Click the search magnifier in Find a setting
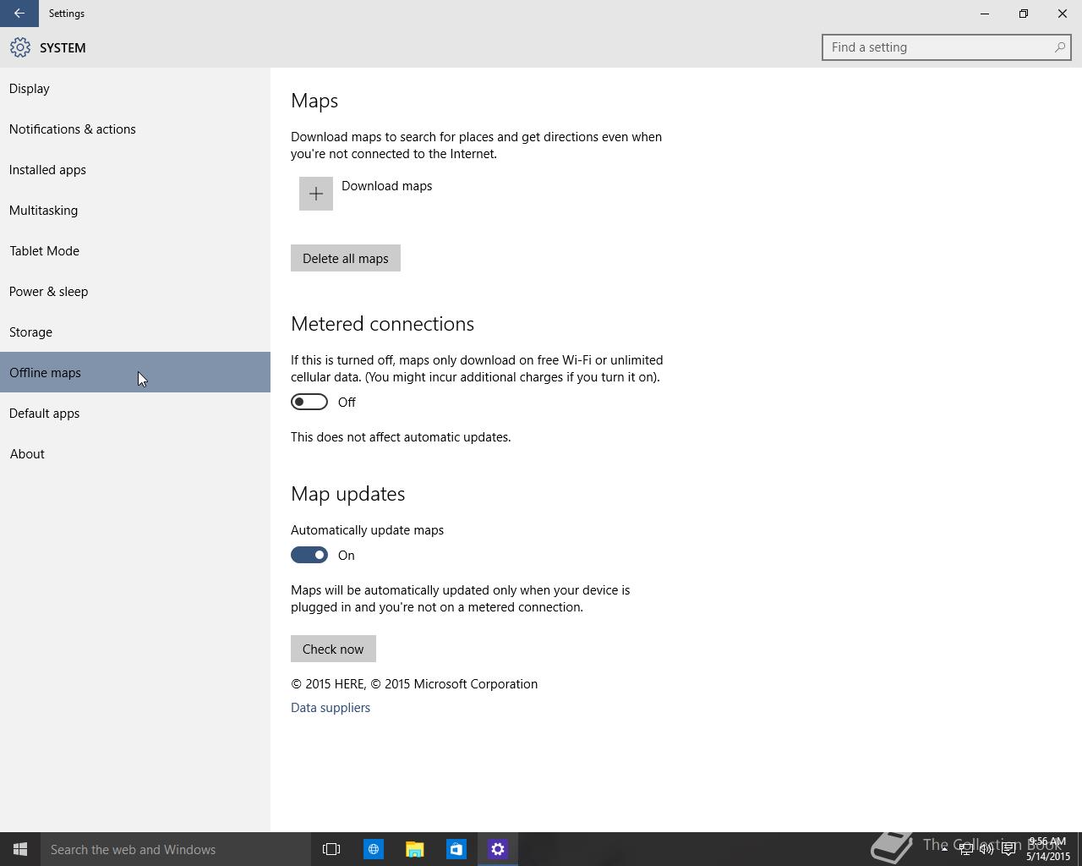 click(1059, 47)
